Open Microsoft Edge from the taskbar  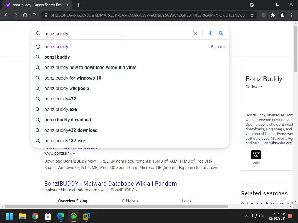(x=61, y=216)
